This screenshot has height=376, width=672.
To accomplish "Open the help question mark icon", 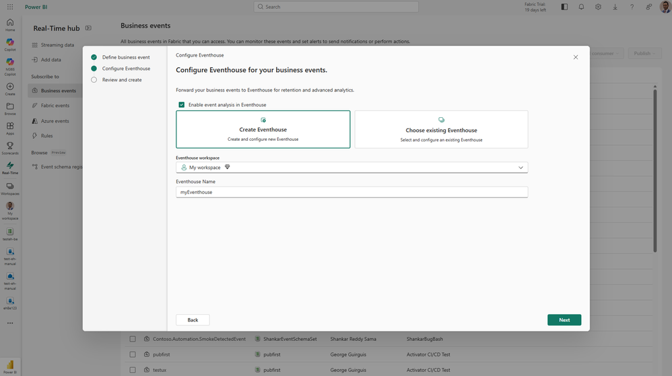I will coord(632,7).
